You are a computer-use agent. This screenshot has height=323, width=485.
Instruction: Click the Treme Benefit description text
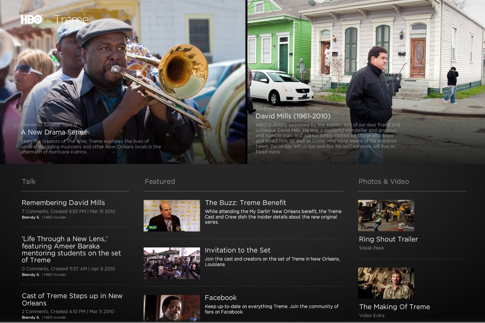[x=273, y=217]
